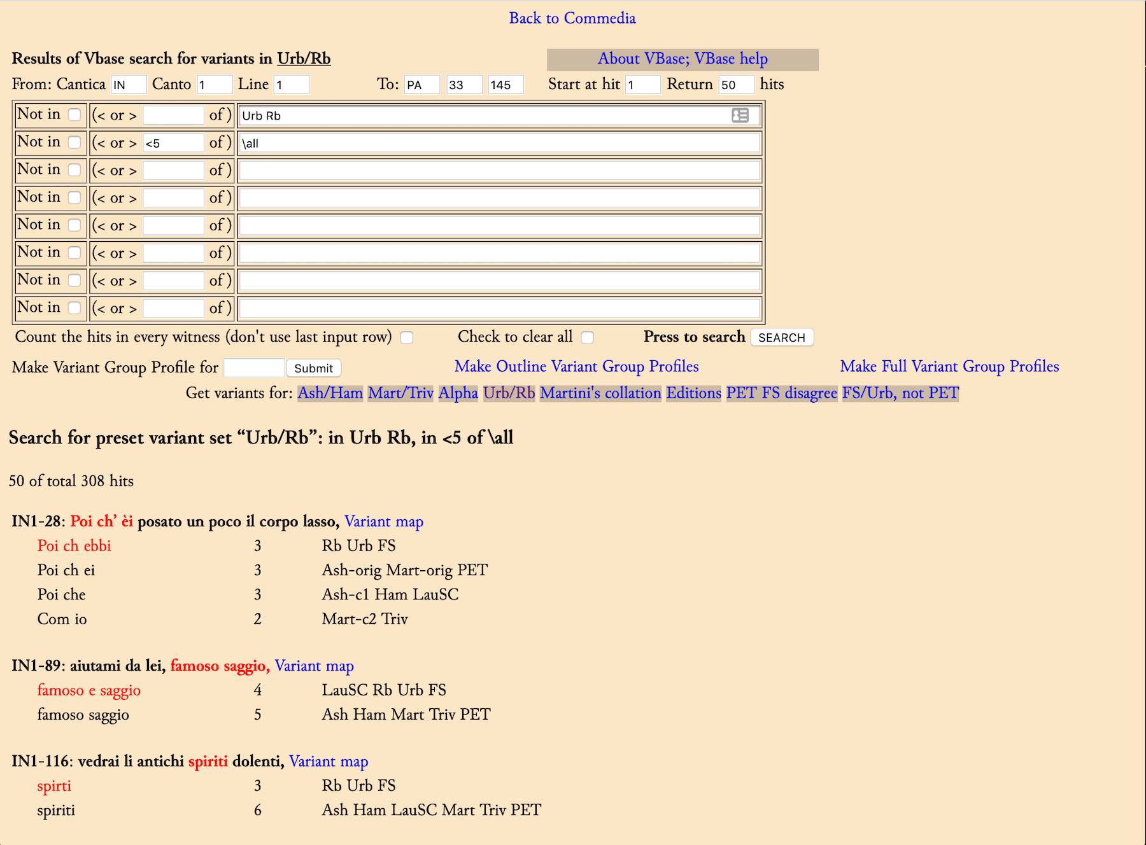Click witnesses 'LauSC Rb Urb FS'
This screenshot has width=1146, height=845.
[x=384, y=690]
